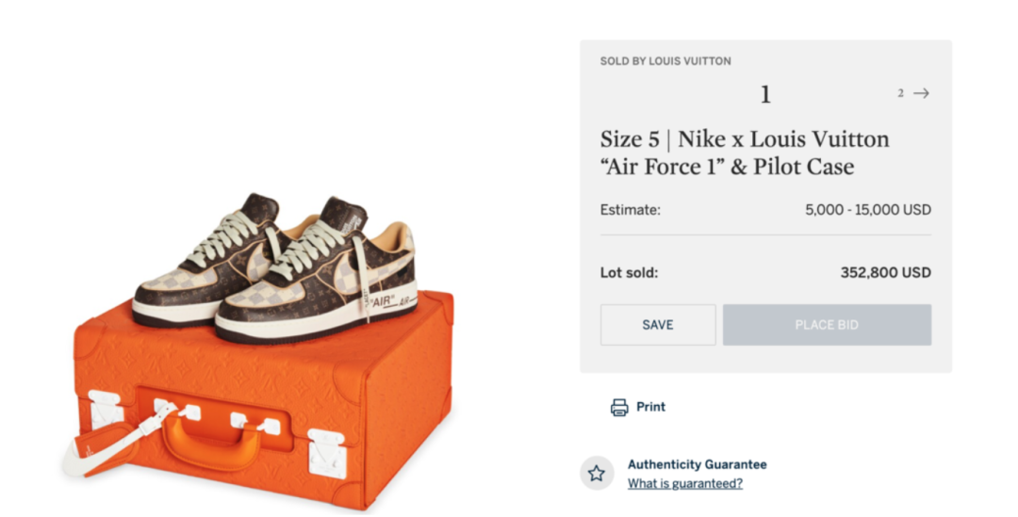
Task: Click the greyed-out PLACE BID button
Action: coord(827,325)
